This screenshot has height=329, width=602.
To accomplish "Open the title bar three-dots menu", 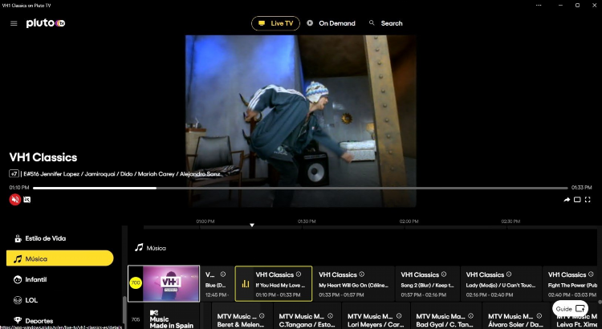I will 539,6.
